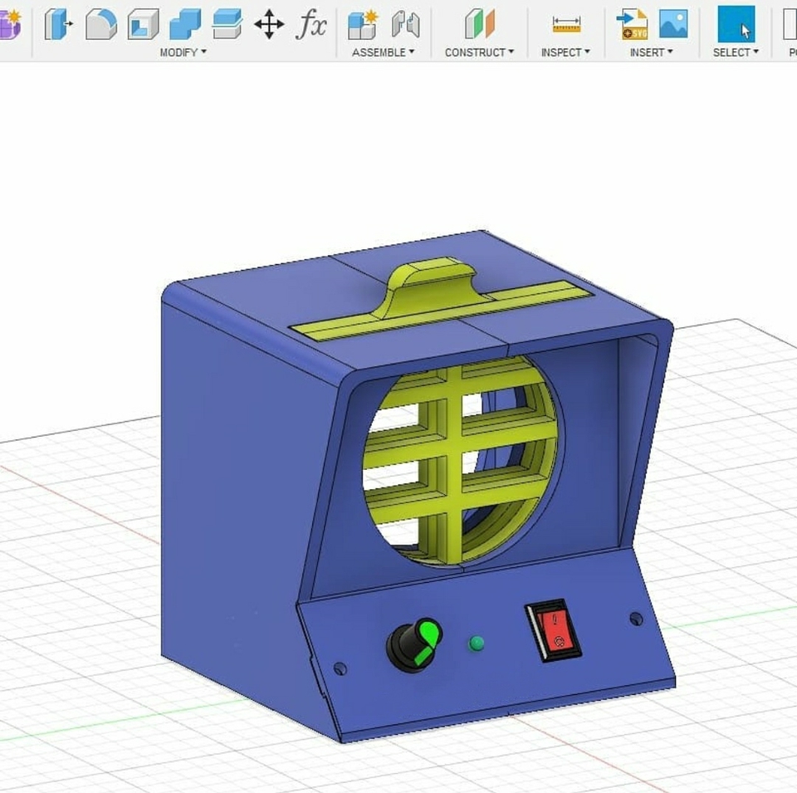Click the purple create icon at toolbar edge

pyautogui.click(x=10, y=24)
